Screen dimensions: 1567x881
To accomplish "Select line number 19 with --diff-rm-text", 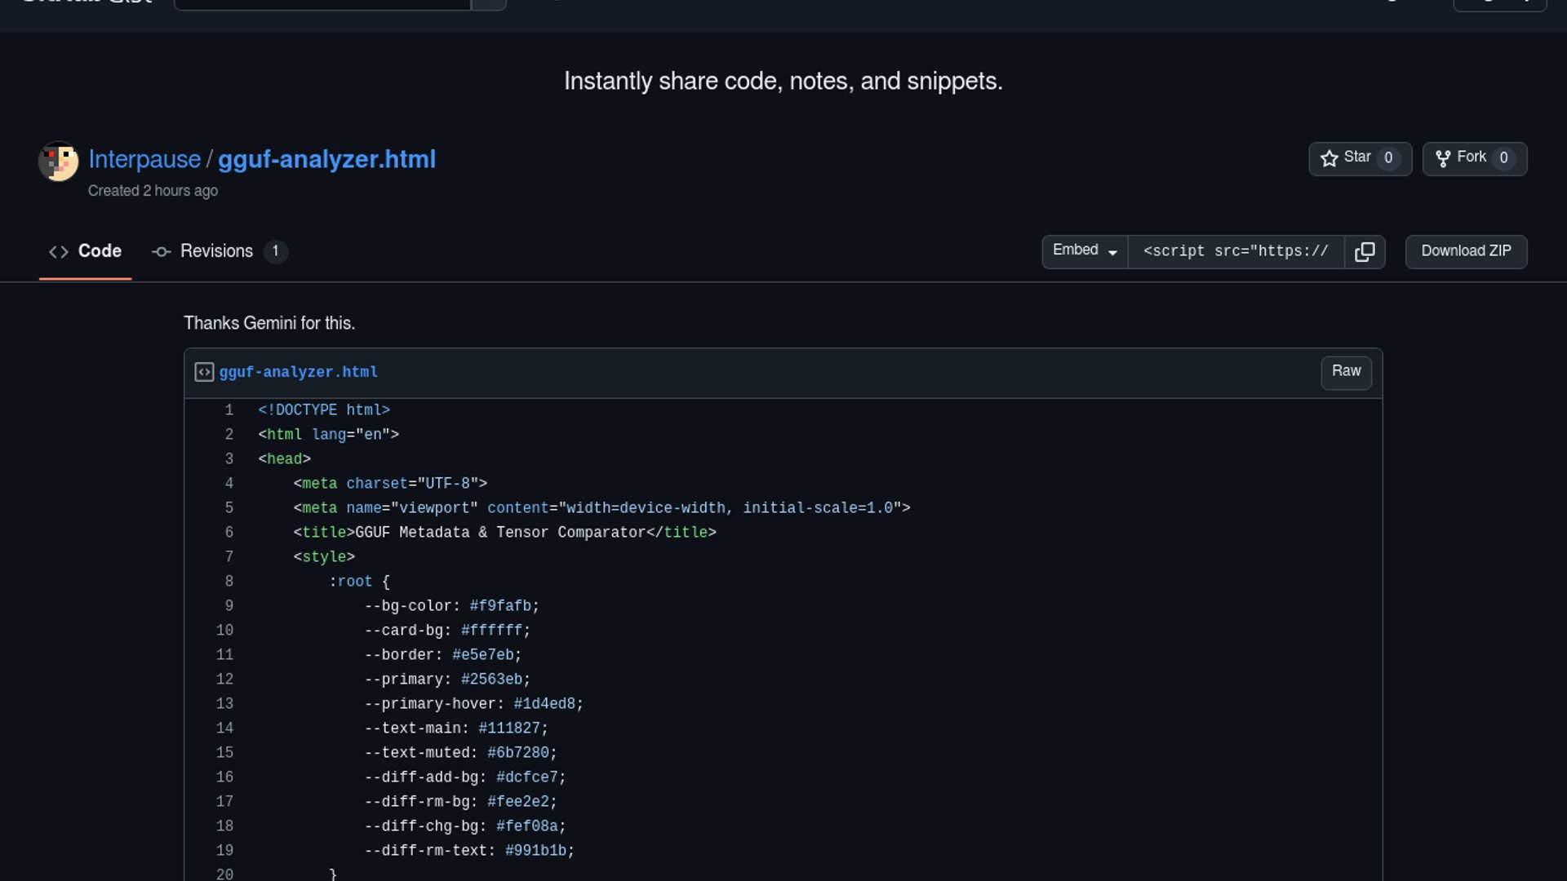I will click(224, 851).
